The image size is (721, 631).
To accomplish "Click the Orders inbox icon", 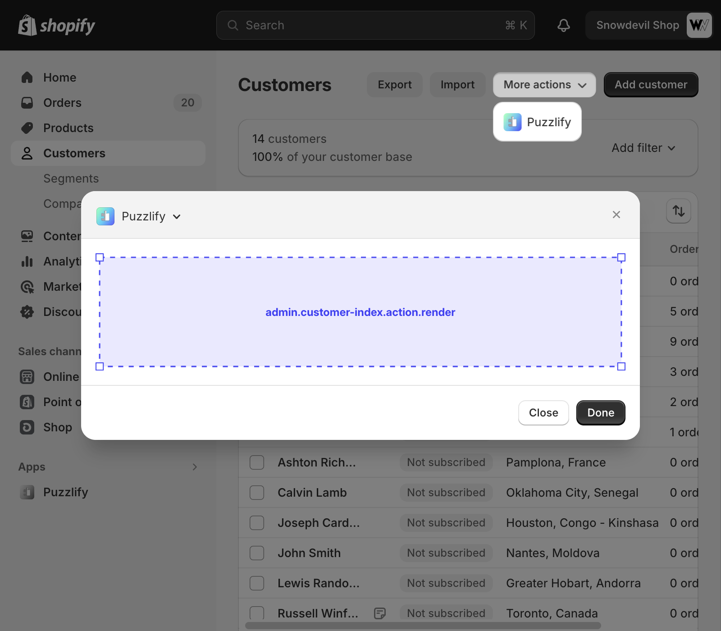I will pos(27,103).
